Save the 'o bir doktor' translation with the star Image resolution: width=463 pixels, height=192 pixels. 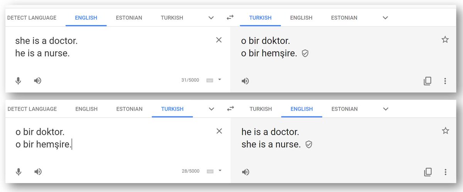(445, 39)
